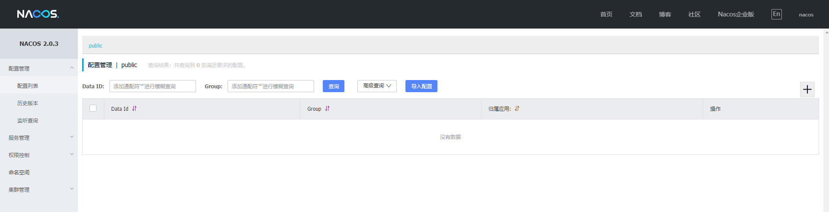Add new configuration with plus icon
This screenshot has width=829, height=212.
point(807,90)
